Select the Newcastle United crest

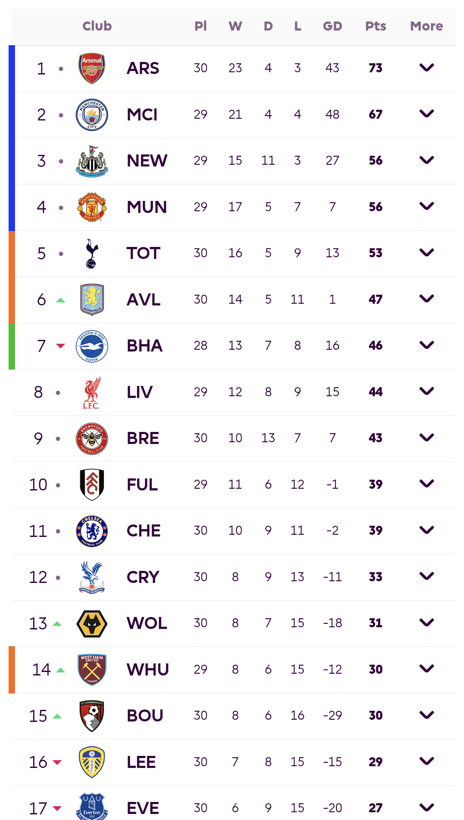92,161
